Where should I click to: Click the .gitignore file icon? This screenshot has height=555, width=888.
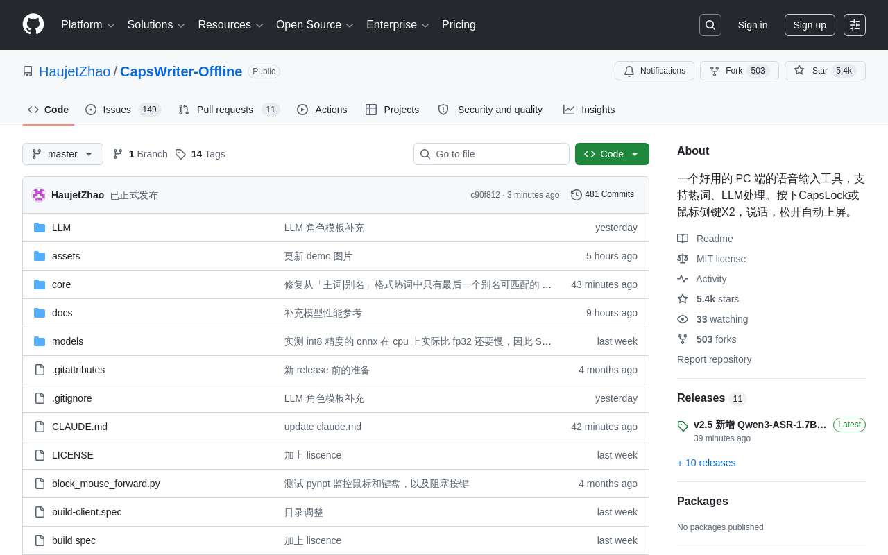(x=40, y=398)
